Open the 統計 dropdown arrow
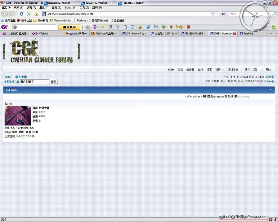 262,70
